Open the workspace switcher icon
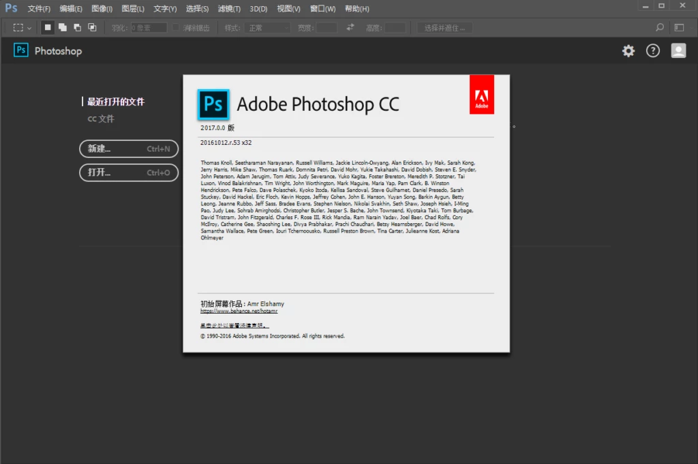The height and width of the screenshot is (464, 698). pos(680,28)
